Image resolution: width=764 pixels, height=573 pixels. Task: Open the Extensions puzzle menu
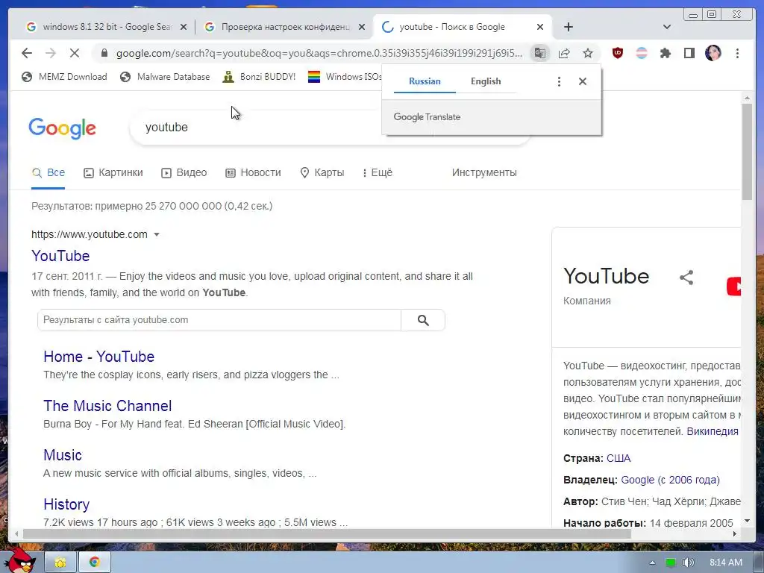[x=666, y=53]
